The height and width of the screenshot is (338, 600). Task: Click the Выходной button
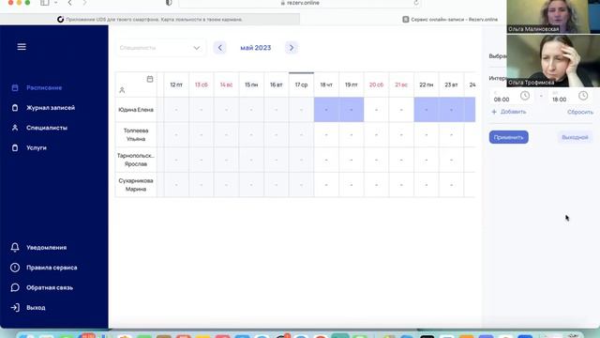(x=575, y=137)
